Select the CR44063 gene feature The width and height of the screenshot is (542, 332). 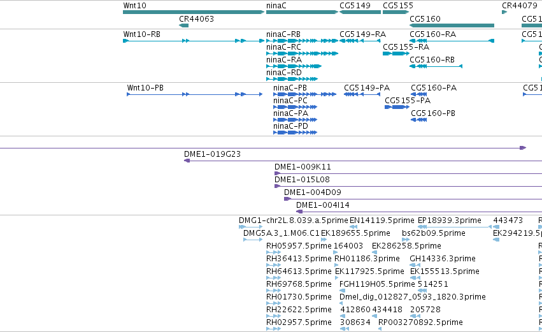[184, 25]
